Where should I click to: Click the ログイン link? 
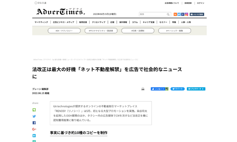point(201,3)
